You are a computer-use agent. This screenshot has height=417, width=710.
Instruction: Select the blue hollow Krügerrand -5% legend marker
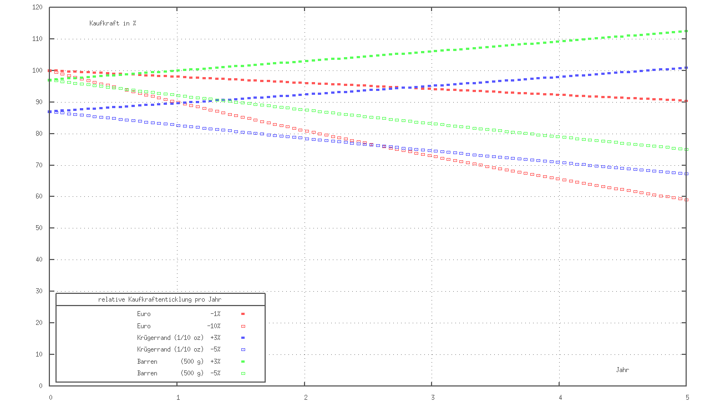coord(243,349)
